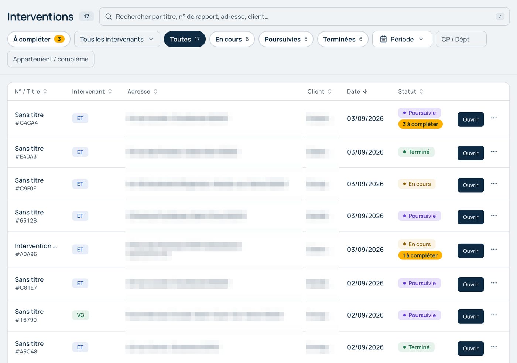Sort table by Adresse column
The width and height of the screenshot is (517, 363).
click(x=143, y=91)
